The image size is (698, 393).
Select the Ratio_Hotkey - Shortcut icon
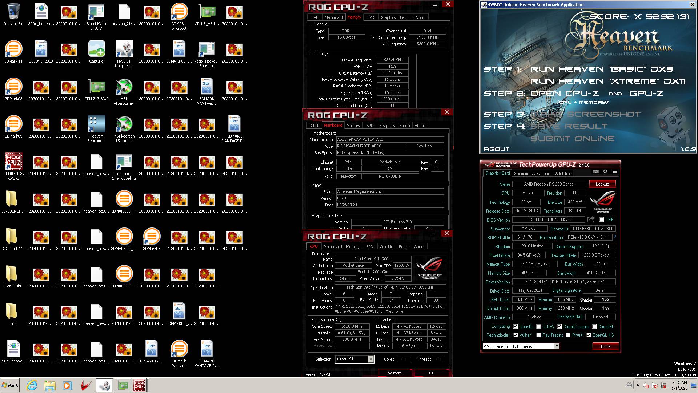pos(207,54)
